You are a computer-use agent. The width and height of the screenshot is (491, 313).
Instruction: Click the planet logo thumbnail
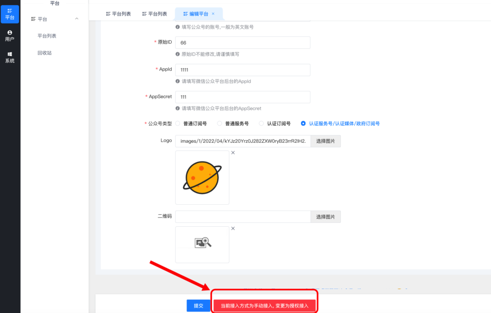(x=202, y=177)
